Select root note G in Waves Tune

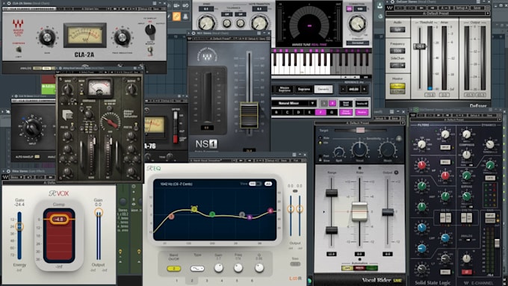(332, 113)
